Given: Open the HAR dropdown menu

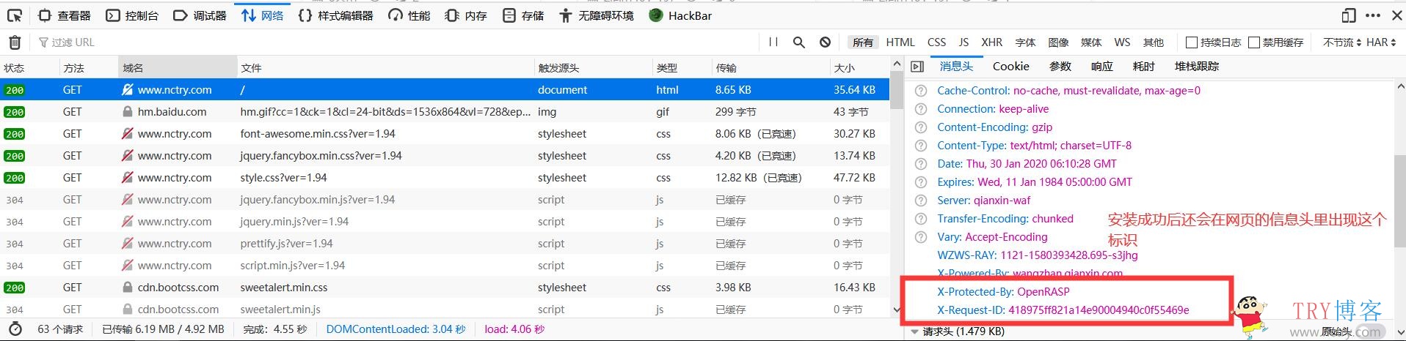Looking at the screenshot, I should point(1381,42).
